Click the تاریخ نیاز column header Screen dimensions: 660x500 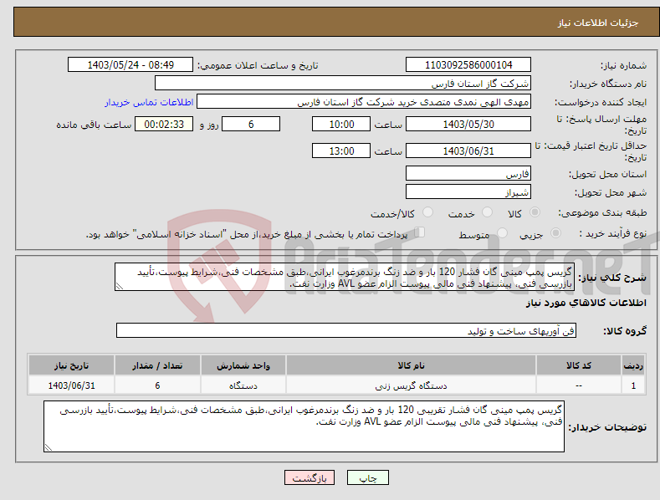coord(72,365)
